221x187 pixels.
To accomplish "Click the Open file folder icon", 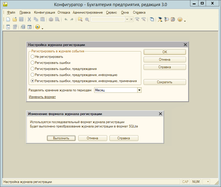I will (x=15, y=19).
